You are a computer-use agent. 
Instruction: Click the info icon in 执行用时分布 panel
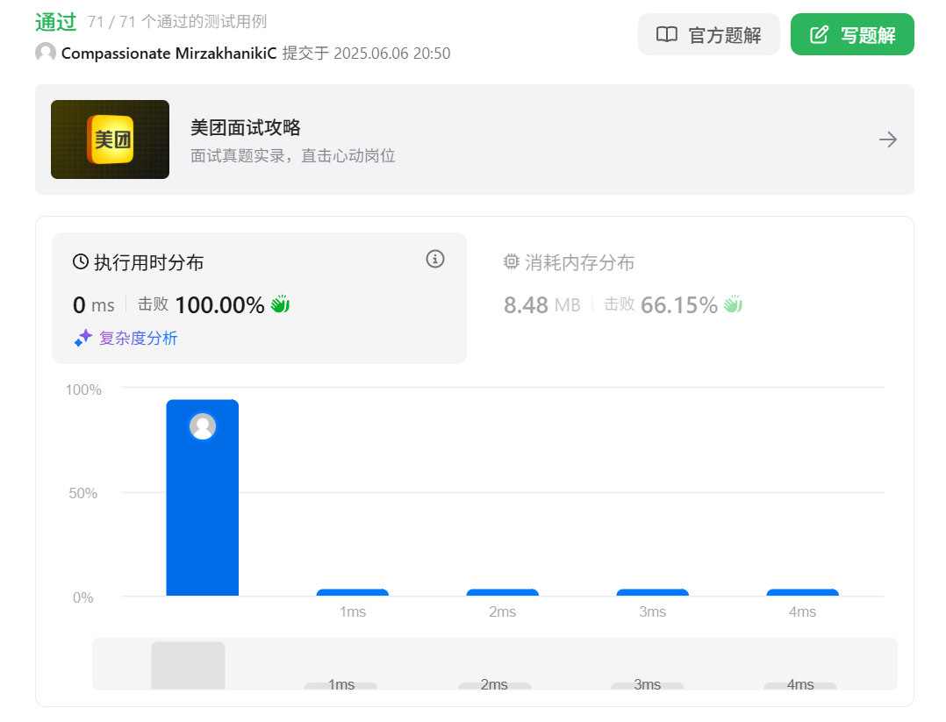[x=435, y=259]
